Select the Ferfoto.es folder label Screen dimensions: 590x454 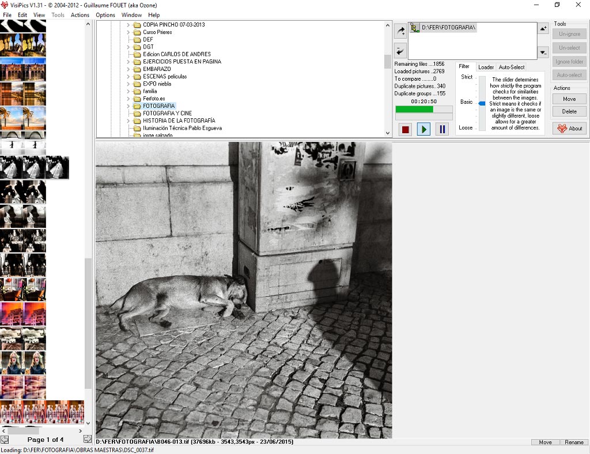(154, 99)
